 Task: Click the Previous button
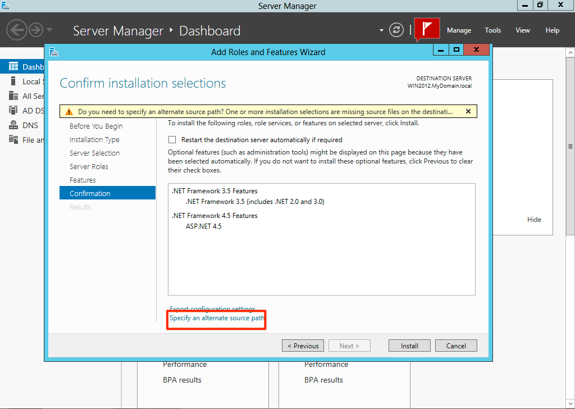click(303, 346)
